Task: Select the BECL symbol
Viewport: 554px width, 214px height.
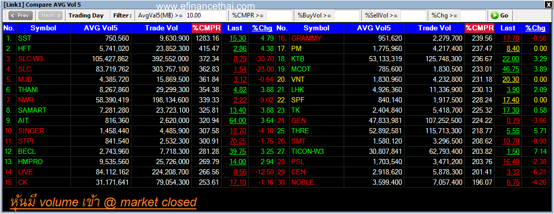Action: point(27,152)
